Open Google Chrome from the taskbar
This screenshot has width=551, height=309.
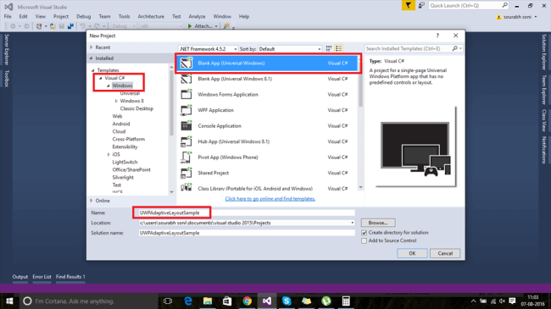click(x=247, y=301)
